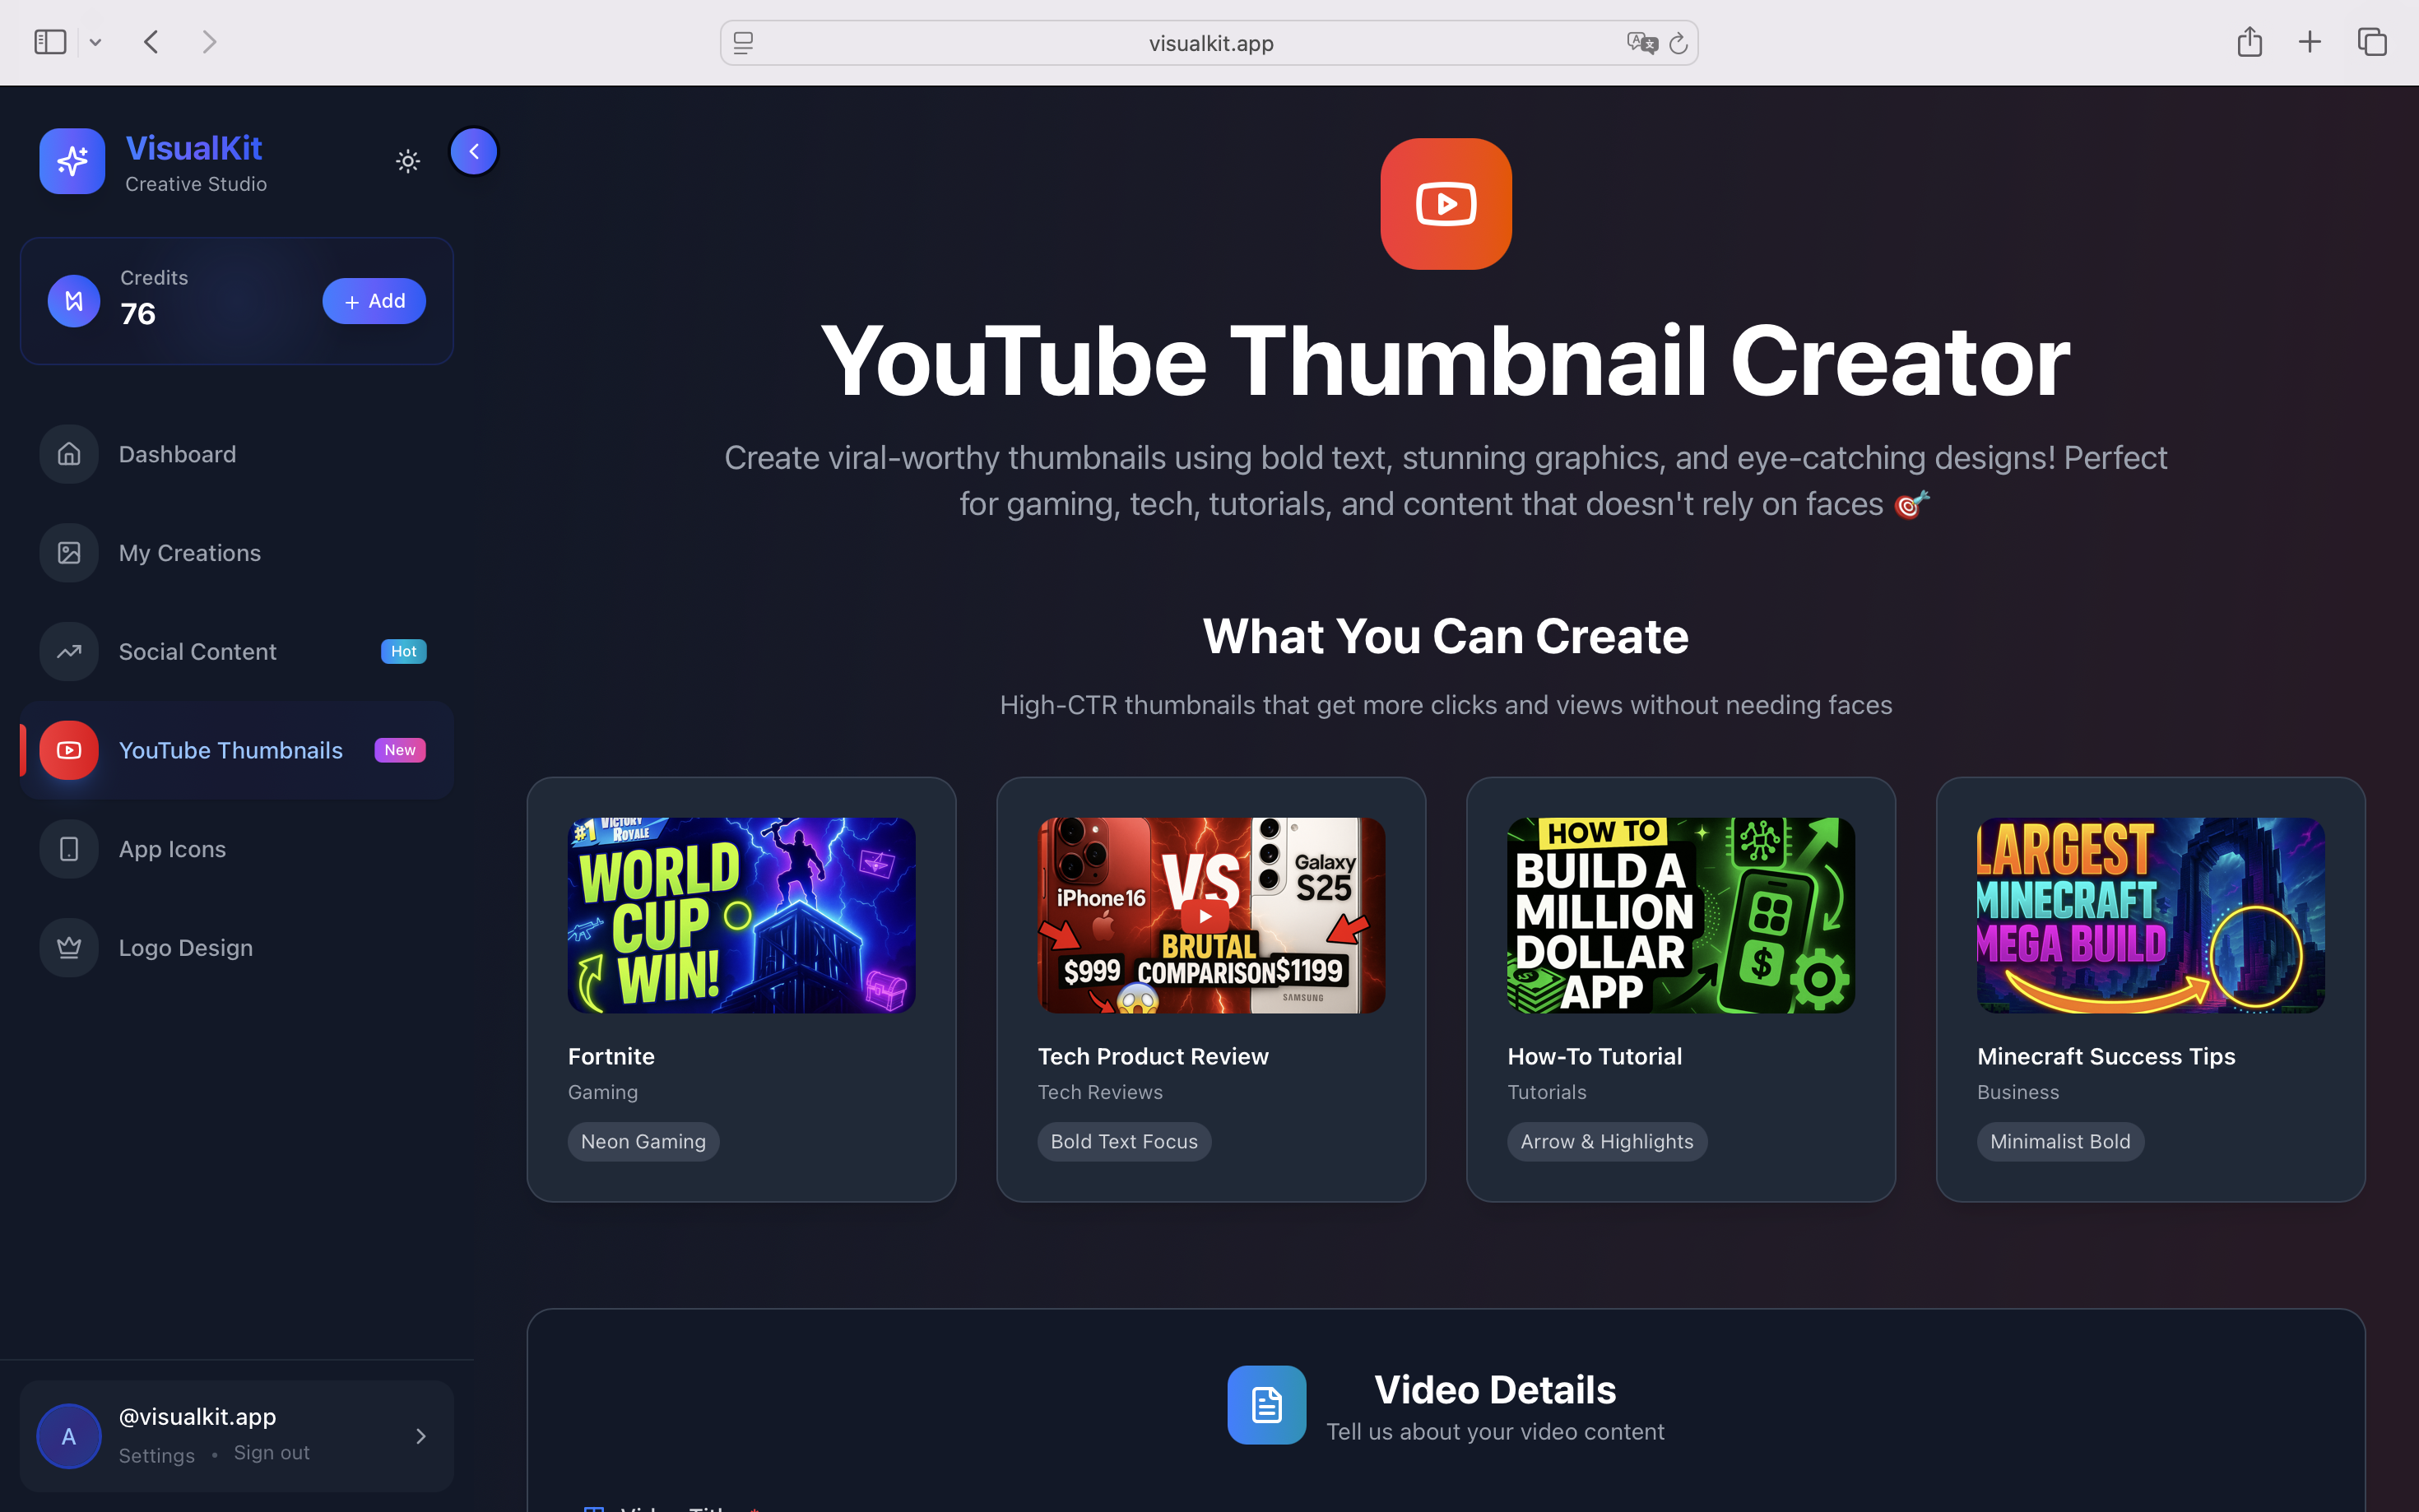The image size is (2419, 1512).
Task: Click the Credits badge icon
Action: coord(74,301)
